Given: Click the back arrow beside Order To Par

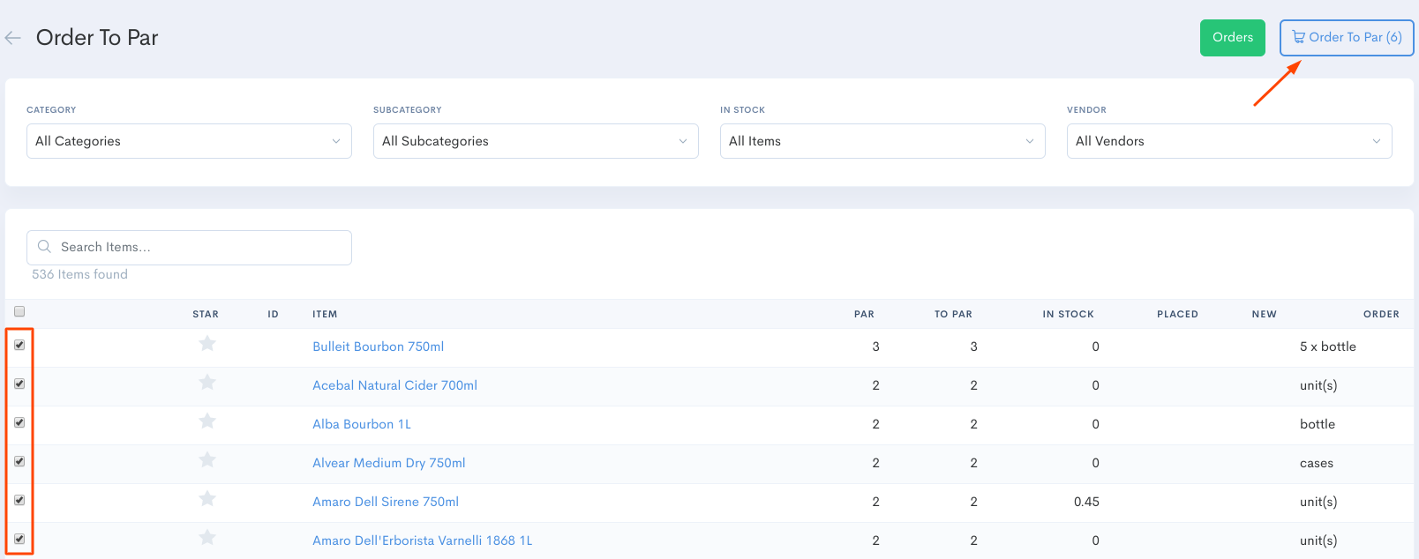Looking at the screenshot, I should point(12,38).
